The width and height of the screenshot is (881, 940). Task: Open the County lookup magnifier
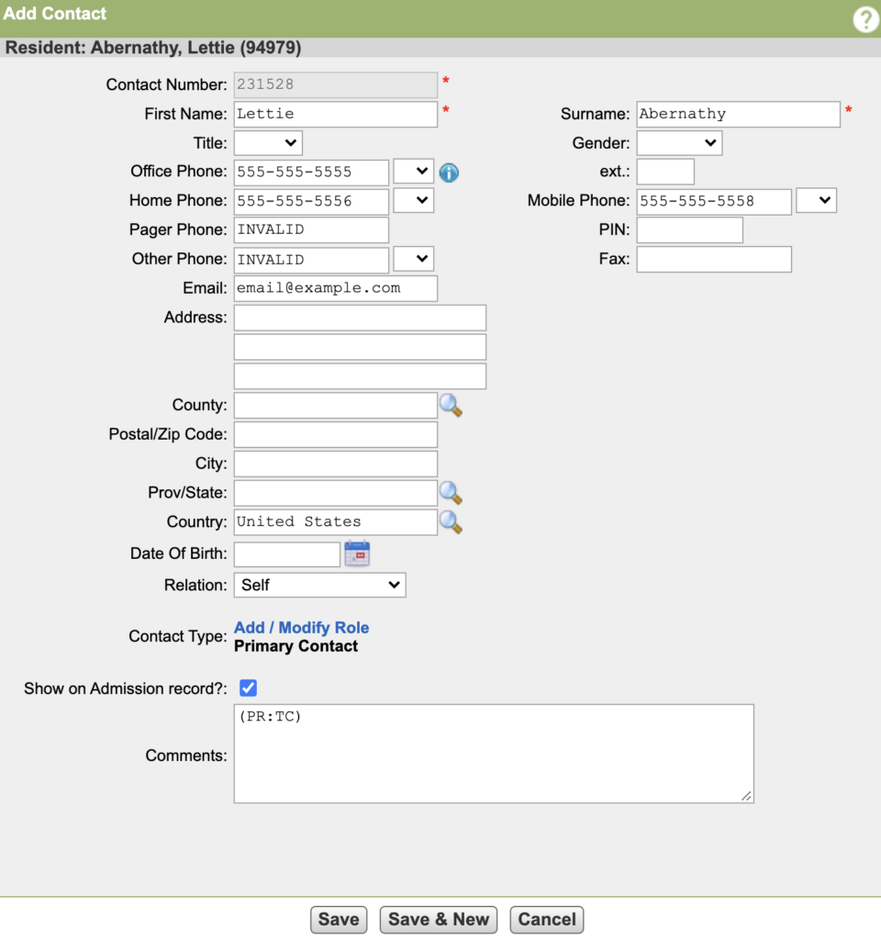[x=450, y=405]
